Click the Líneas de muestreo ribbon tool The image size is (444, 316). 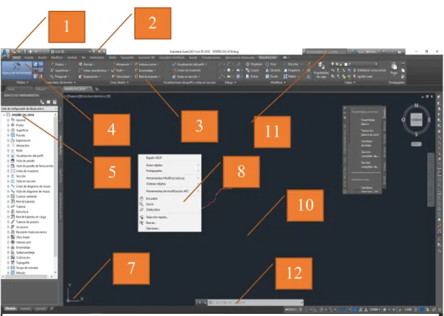pyautogui.click(x=186, y=70)
